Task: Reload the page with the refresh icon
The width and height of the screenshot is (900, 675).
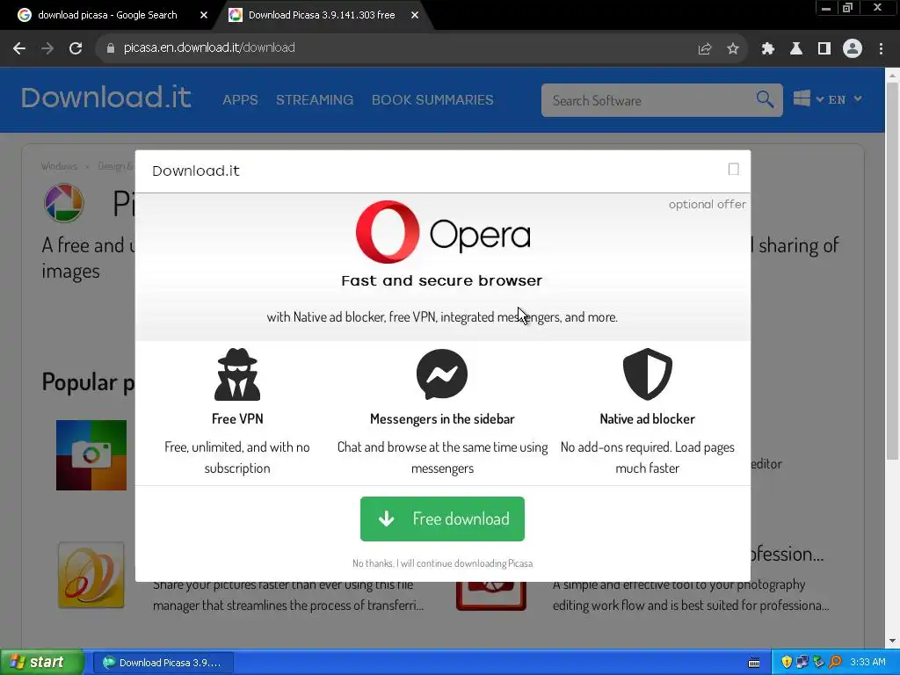Action: [x=76, y=48]
